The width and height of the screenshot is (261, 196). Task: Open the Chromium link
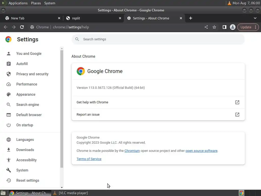coord(132,151)
